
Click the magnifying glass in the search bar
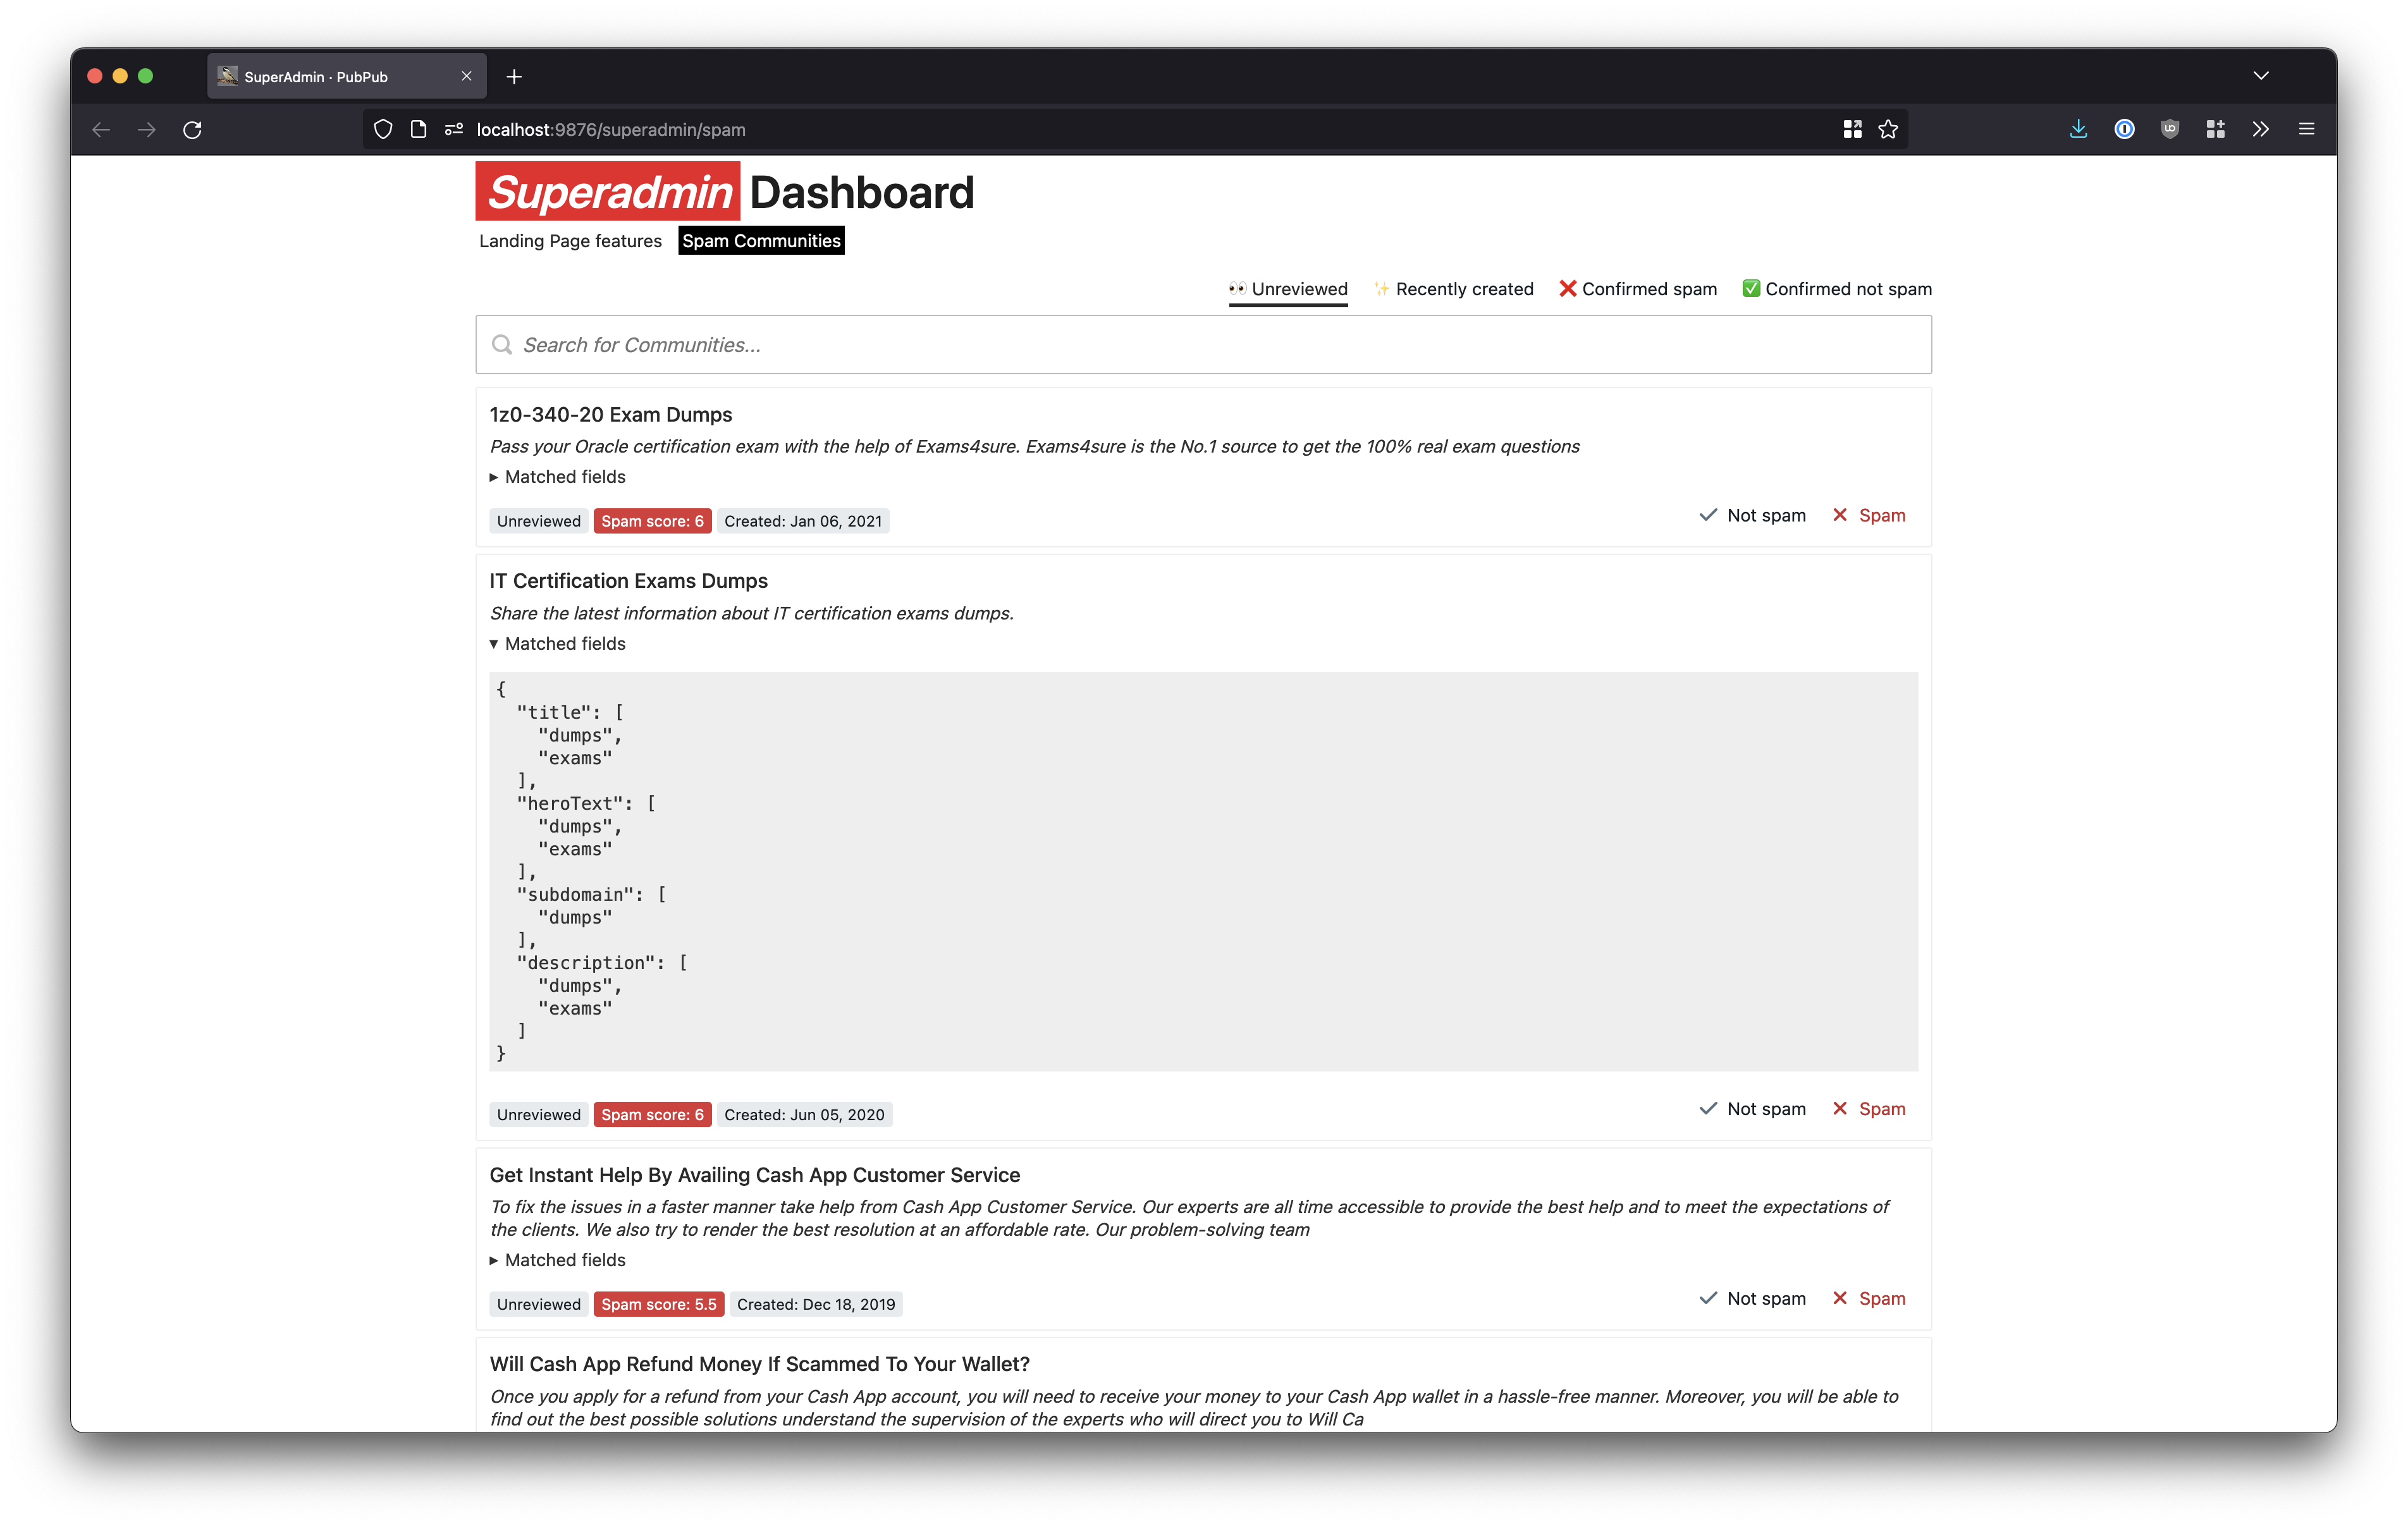(503, 344)
